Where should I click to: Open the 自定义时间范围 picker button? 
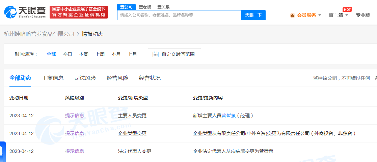coord(174,54)
